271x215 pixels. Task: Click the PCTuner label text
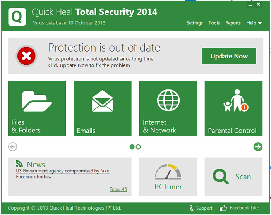[x=168, y=187]
